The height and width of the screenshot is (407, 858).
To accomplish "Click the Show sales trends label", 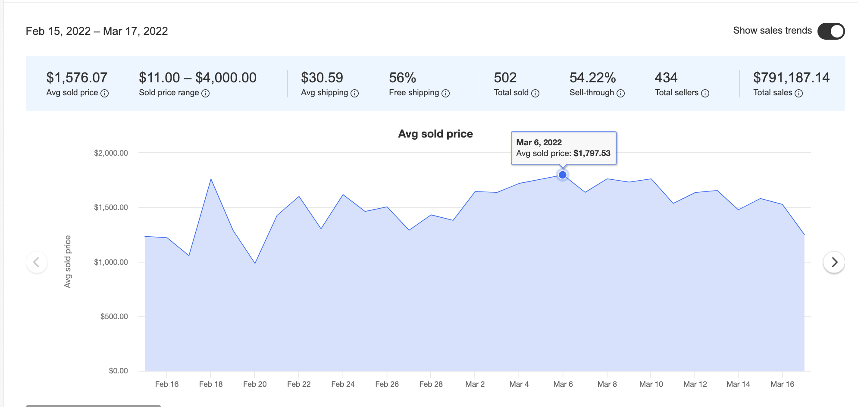I will [773, 30].
